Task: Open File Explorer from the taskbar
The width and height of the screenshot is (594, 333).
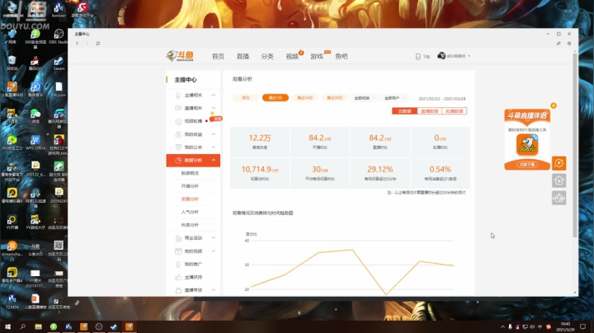Action: (x=38, y=326)
